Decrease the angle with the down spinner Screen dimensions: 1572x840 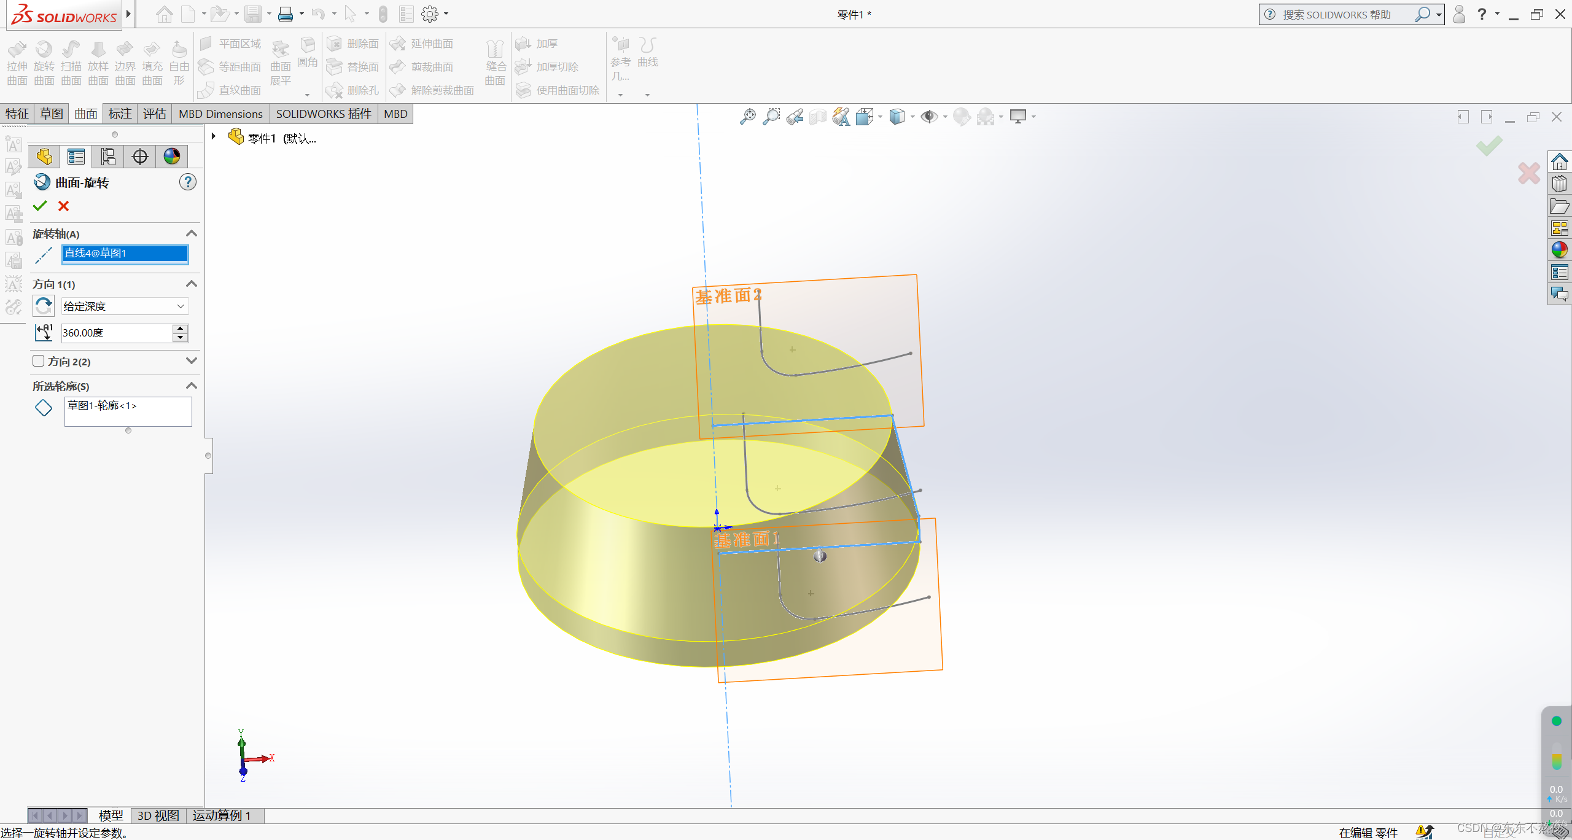click(181, 337)
